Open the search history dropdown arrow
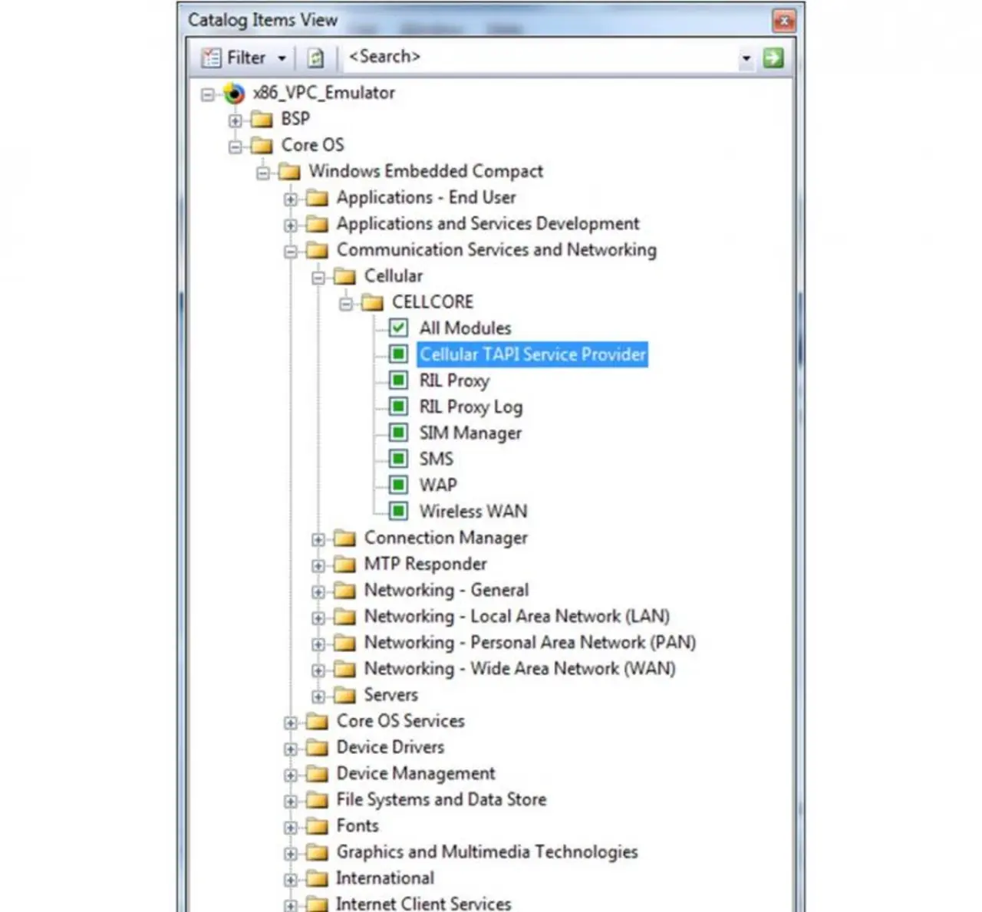 point(746,58)
